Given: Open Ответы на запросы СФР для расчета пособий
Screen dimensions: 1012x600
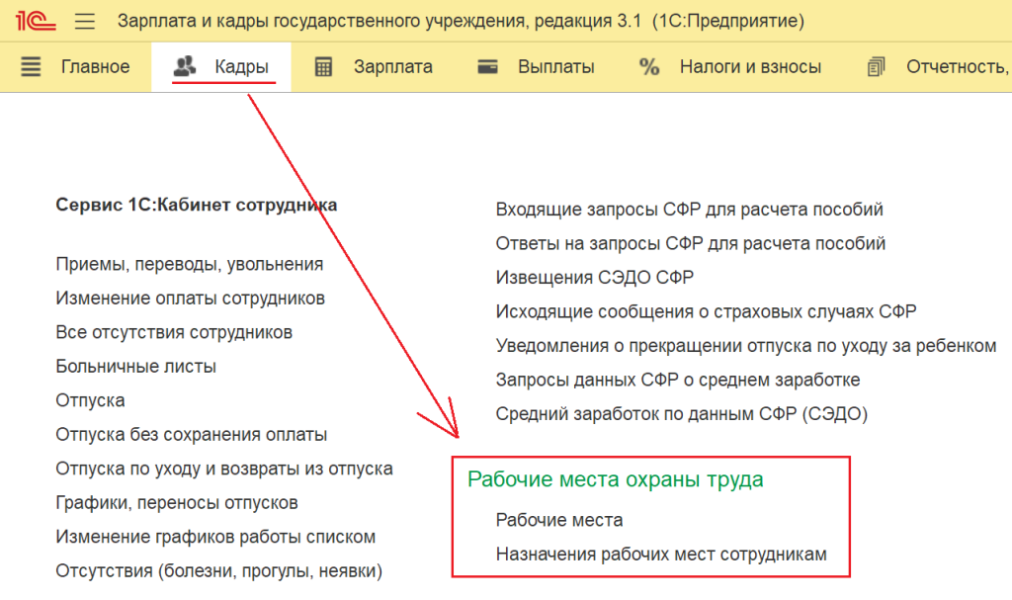Looking at the screenshot, I should pyautogui.click(x=690, y=244).
